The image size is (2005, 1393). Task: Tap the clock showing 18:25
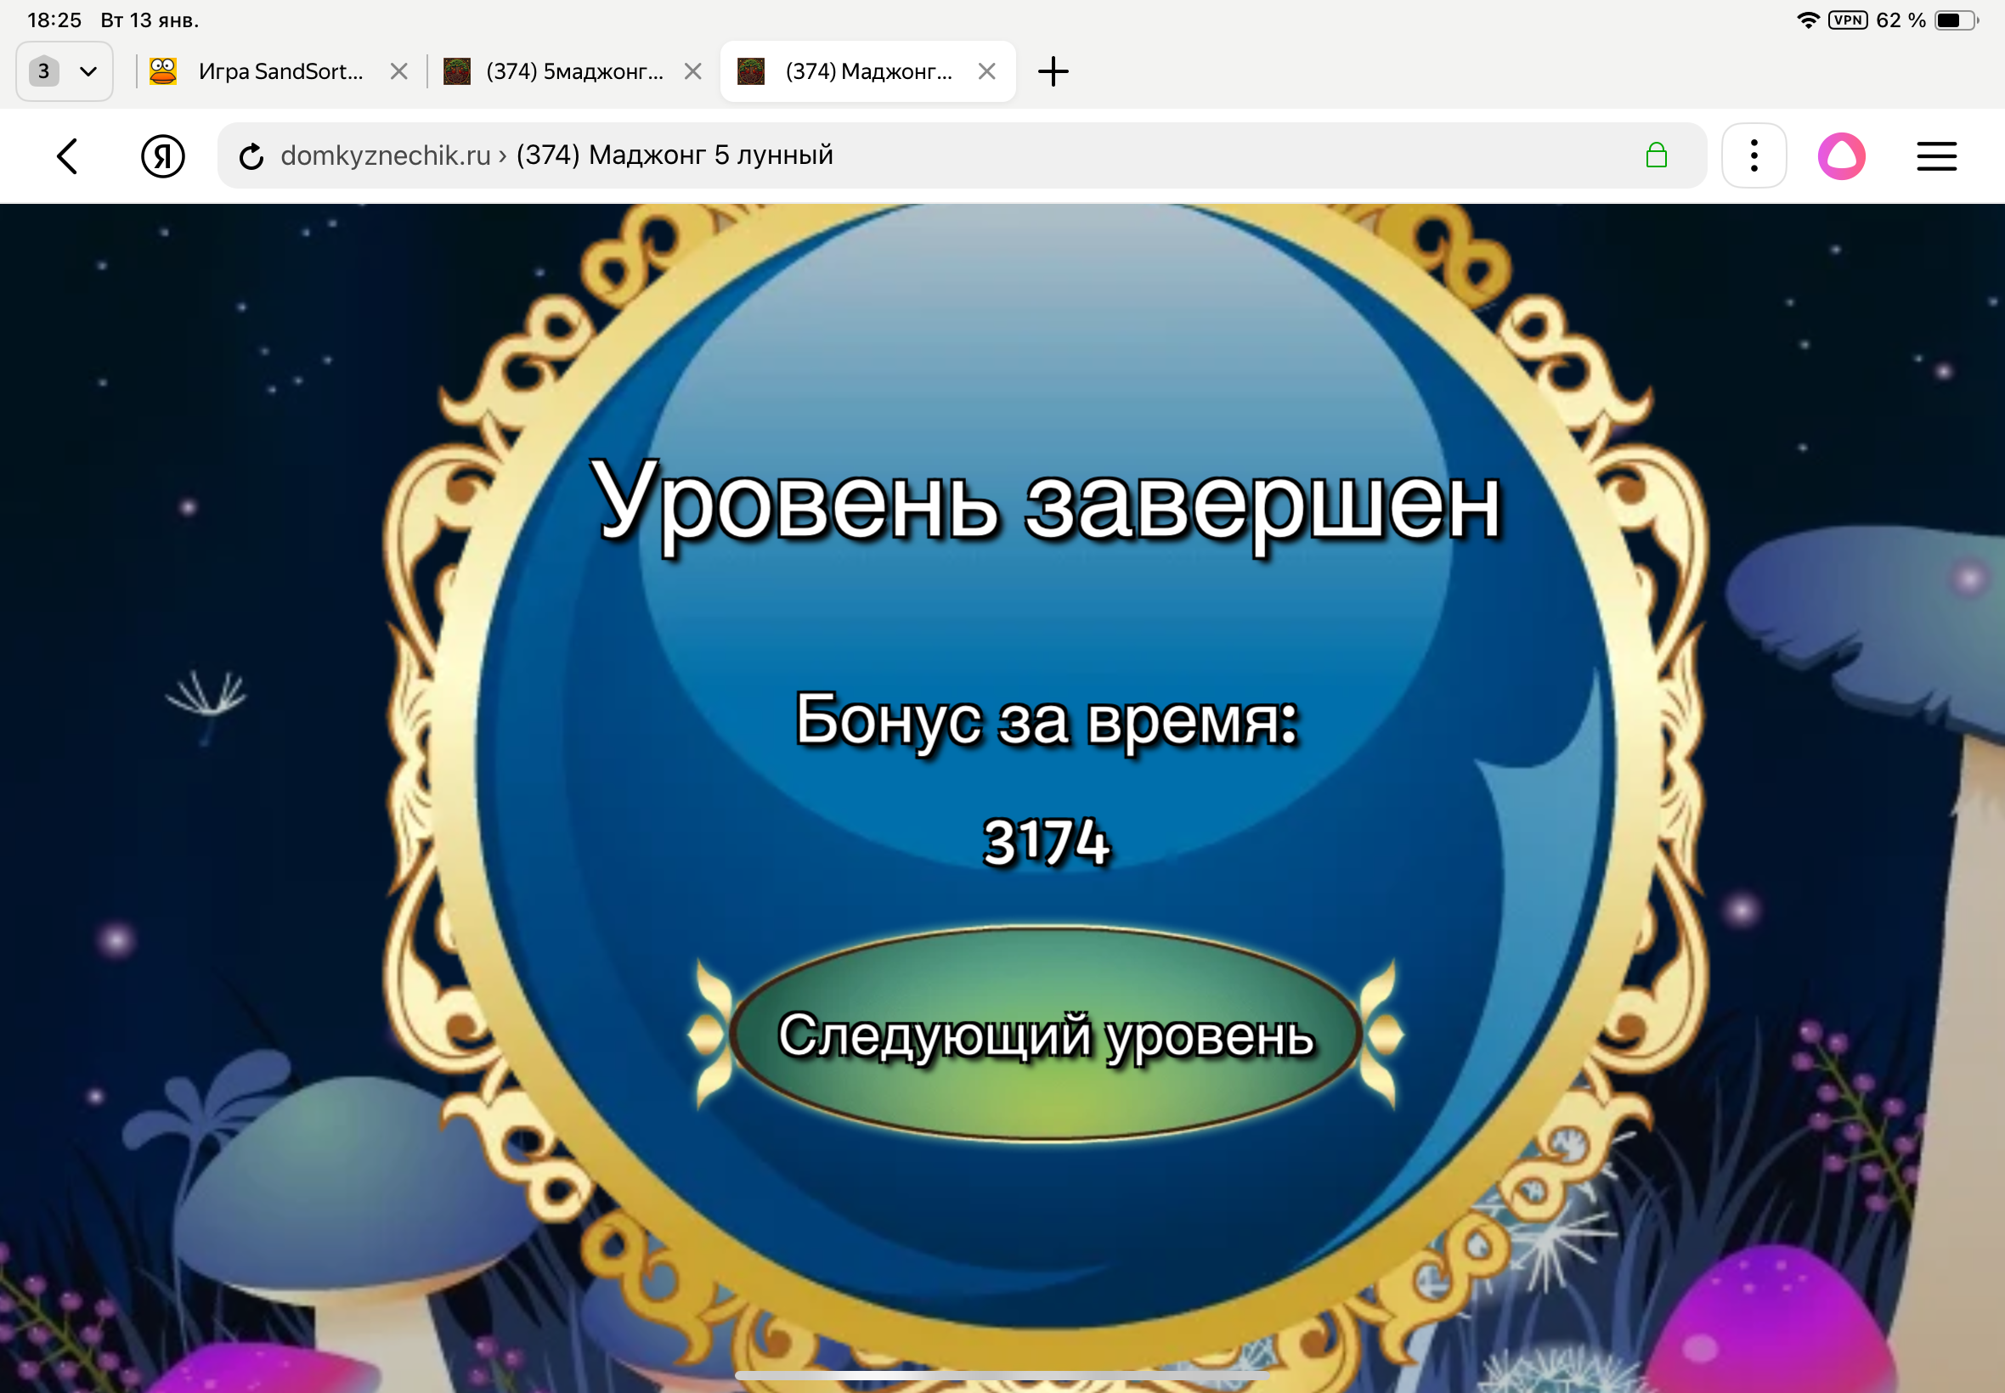pos(54,19)
